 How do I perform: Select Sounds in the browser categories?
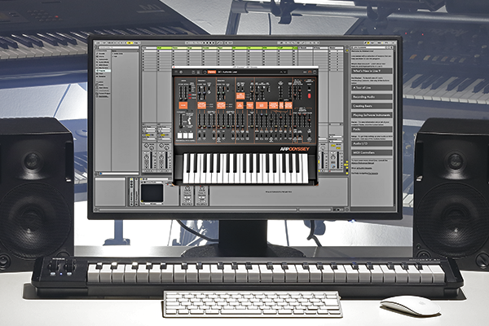pyautogui.click(x=104, y=54)
